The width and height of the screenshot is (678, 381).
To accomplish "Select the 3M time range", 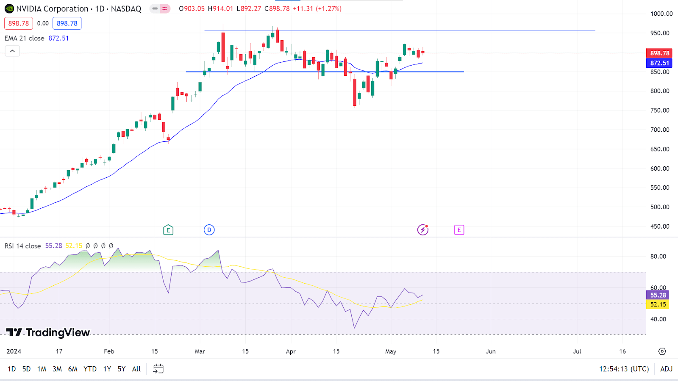I will [57, 369].
